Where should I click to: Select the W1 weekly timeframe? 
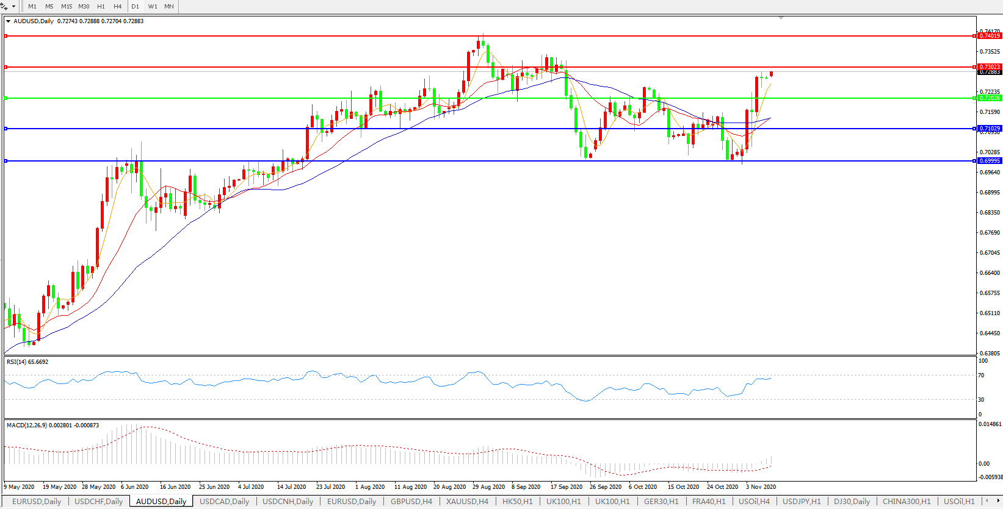153,7
